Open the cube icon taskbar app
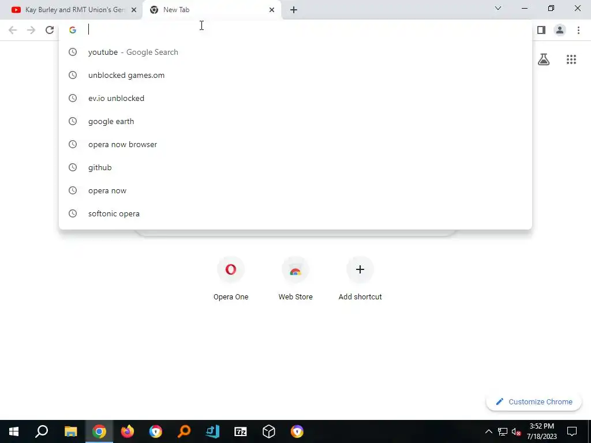The image size is (591, 443). pos(269,431)
